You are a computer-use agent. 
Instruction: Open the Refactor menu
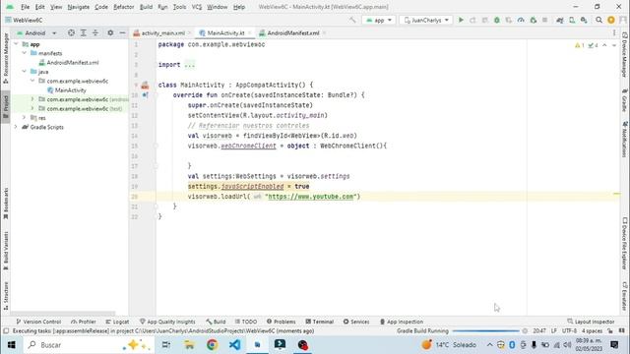[124, 7]
